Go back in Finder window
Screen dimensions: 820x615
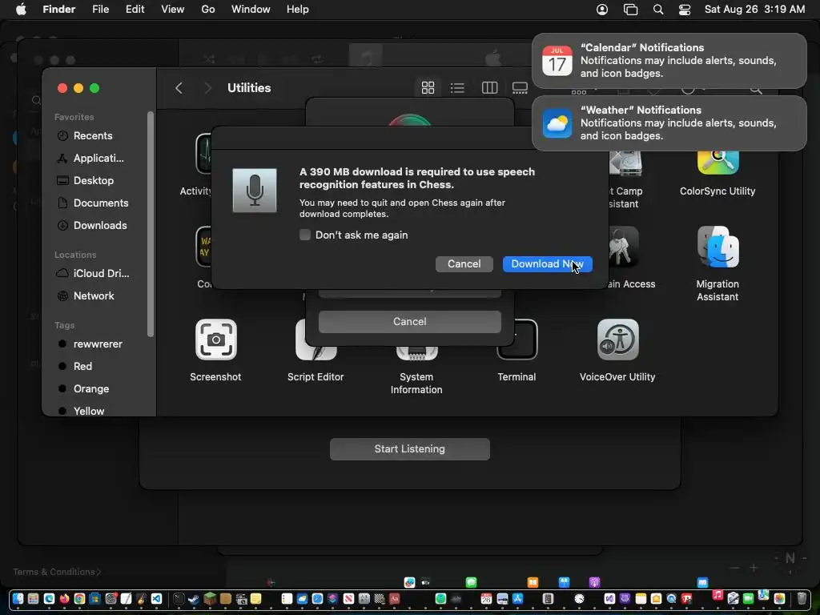(x=179, y=88)
